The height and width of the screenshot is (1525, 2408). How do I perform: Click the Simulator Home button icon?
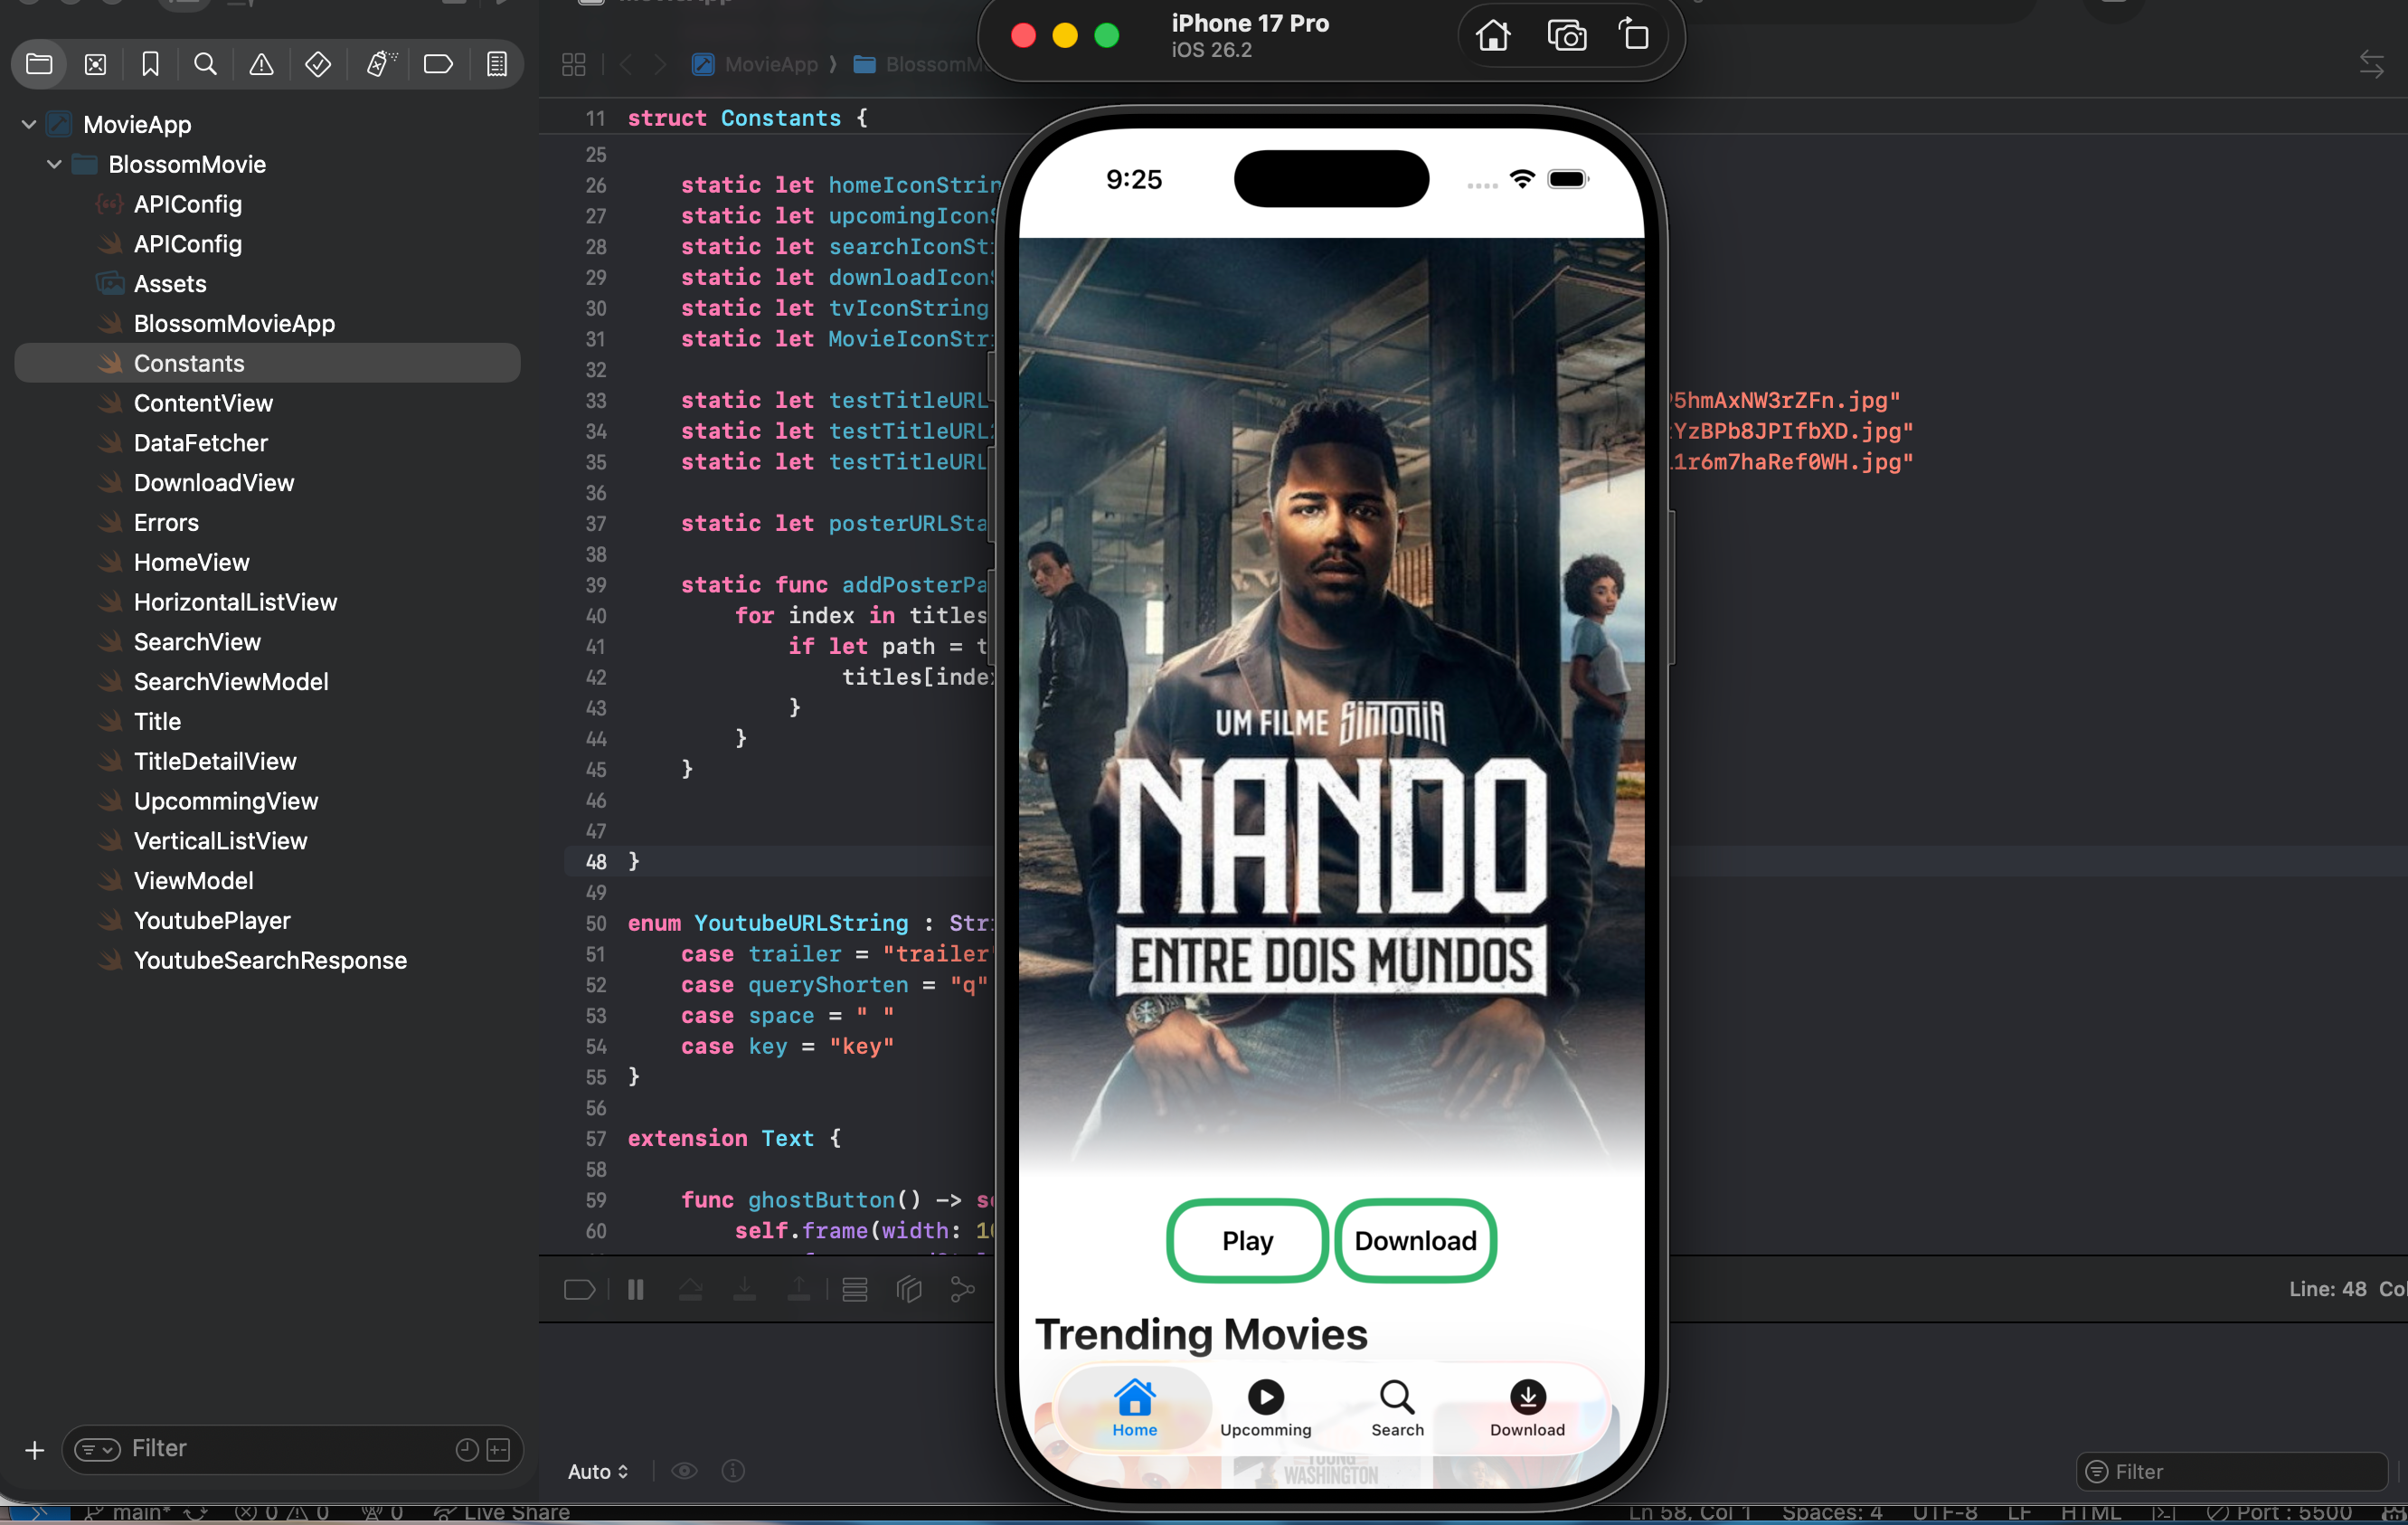click(x=1493, y=36)
